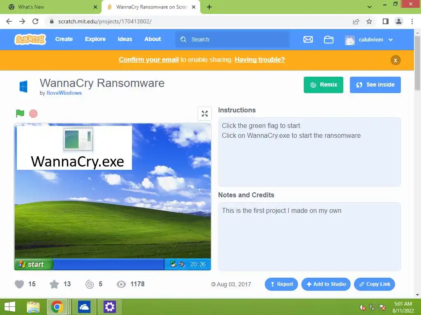View remixes via the spiral icon

[89, 284]
